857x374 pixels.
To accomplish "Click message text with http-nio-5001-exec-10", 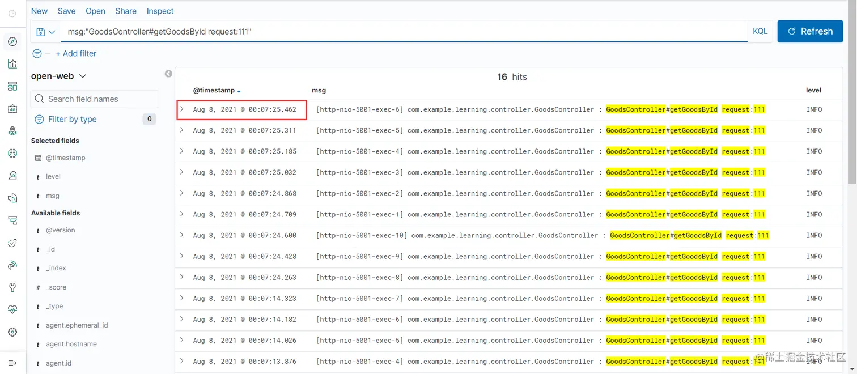I will pos(542,235).
